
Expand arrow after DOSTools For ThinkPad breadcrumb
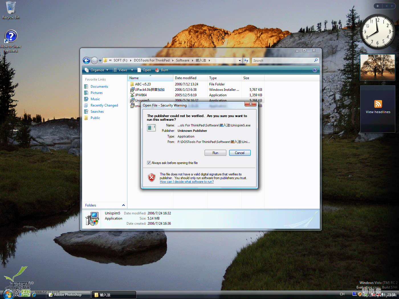coord(173,60)
